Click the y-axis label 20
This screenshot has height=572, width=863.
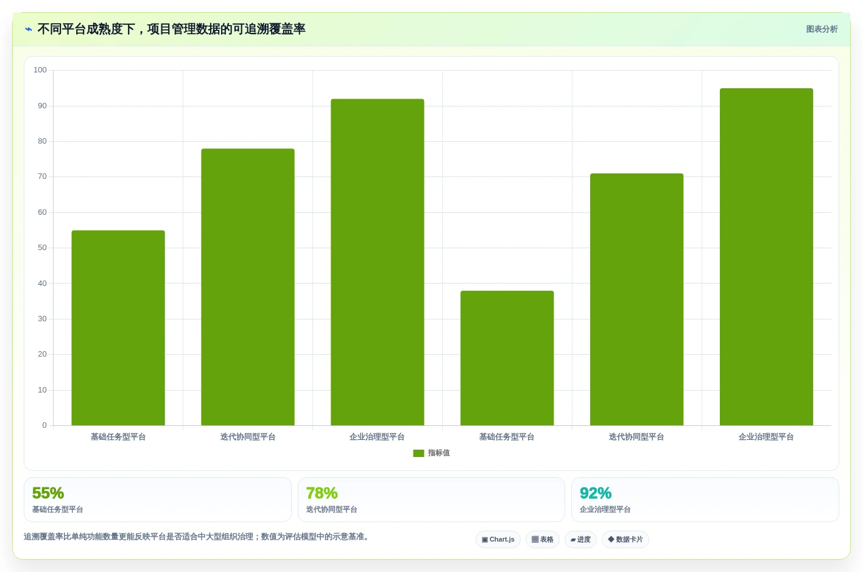[x=42, y=354]
